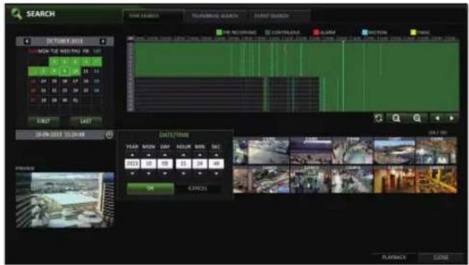The width and height of the screenshot is (469, 265).
Task: Start playback with the PLAYBACK button
Action: 394,257
